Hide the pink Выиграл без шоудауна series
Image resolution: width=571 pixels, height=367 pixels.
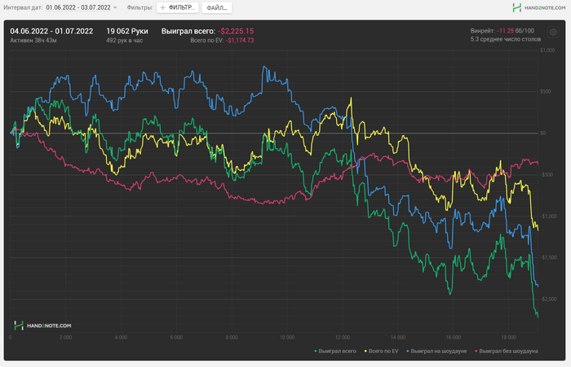point(506,351)
